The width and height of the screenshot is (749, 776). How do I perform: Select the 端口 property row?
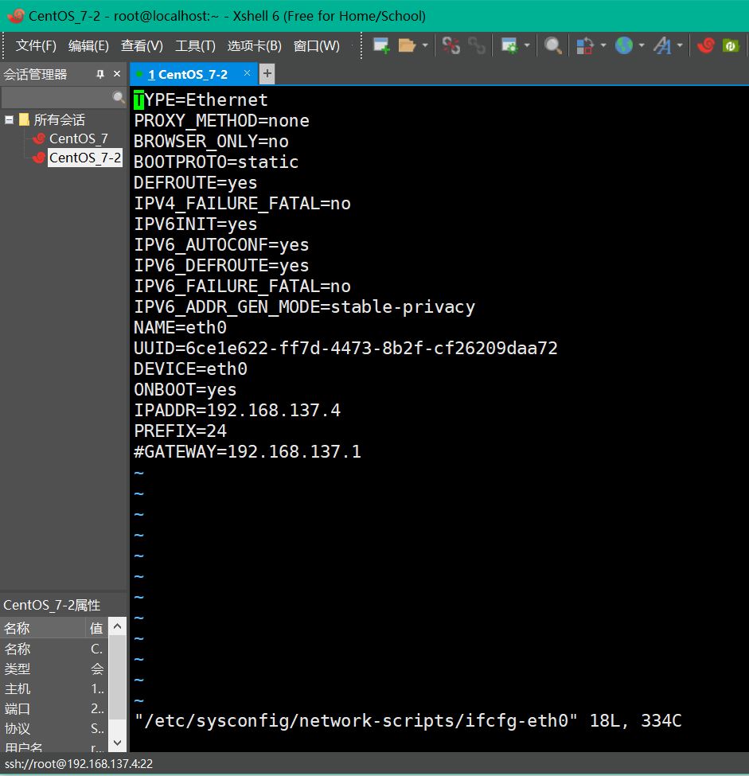click(53, 708)
